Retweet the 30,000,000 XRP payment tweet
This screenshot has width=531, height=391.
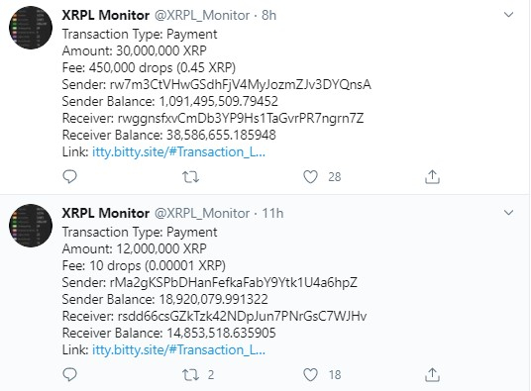coord(190,177)
